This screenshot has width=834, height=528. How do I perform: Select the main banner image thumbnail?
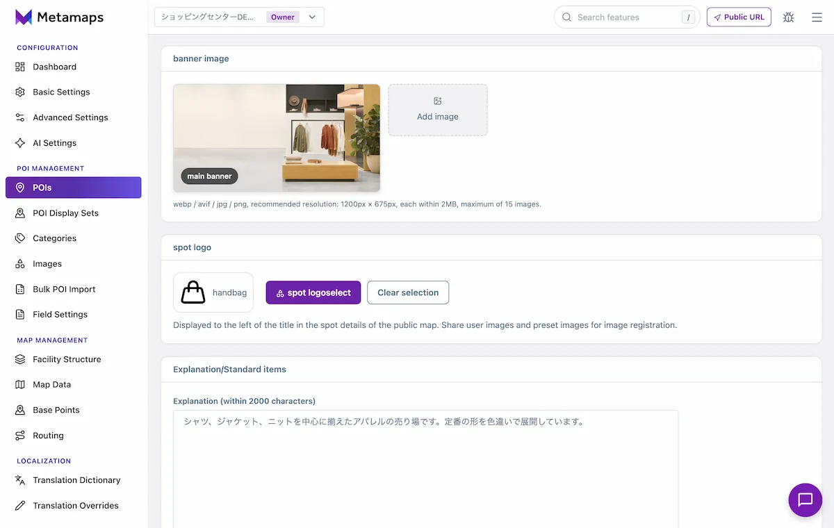point(277,138)
